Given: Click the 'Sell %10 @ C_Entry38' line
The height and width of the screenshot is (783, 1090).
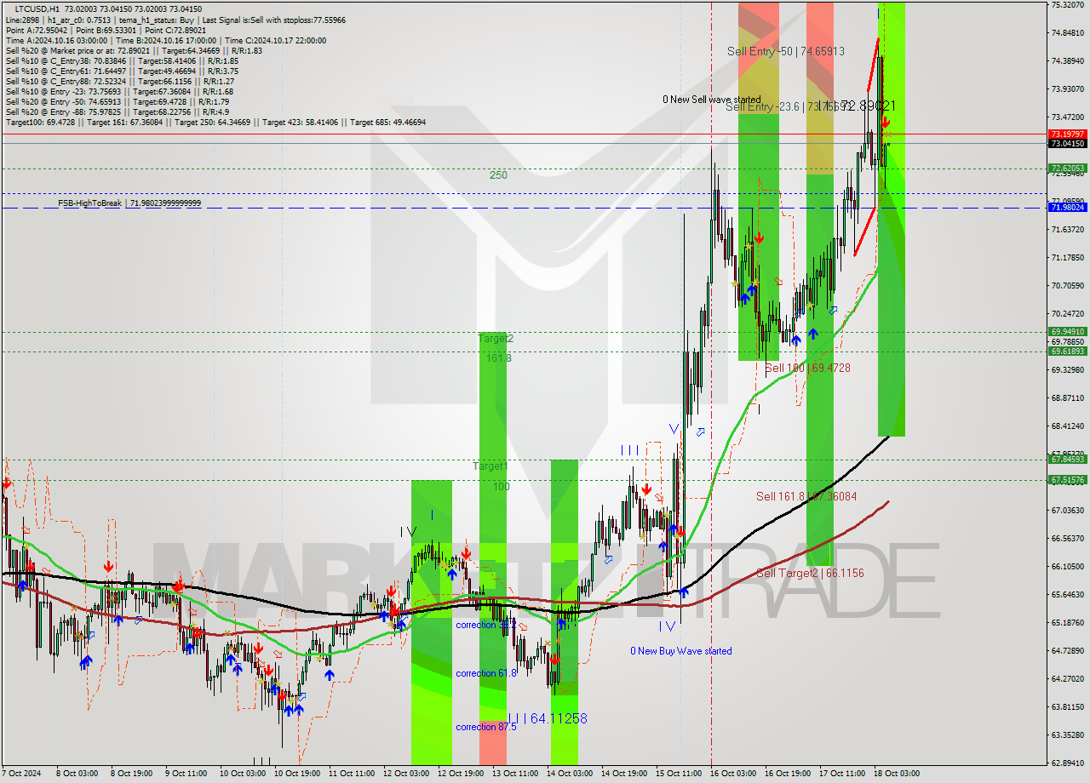Looking at the screenshot, I should tap(122, 60).
